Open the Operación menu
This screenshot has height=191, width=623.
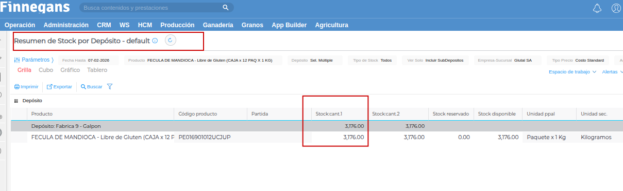point(20,25)
